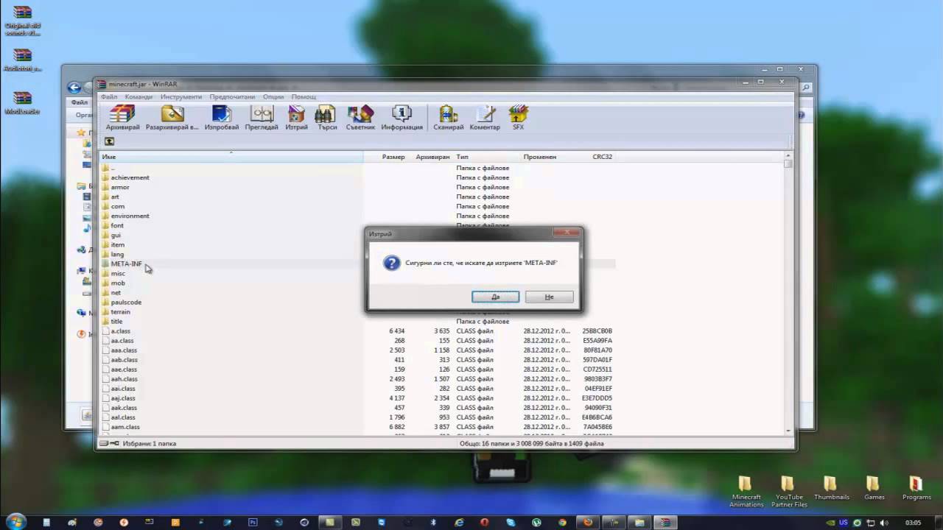Open the Съветник (Wizard) toolbar icon

point(360,118)
